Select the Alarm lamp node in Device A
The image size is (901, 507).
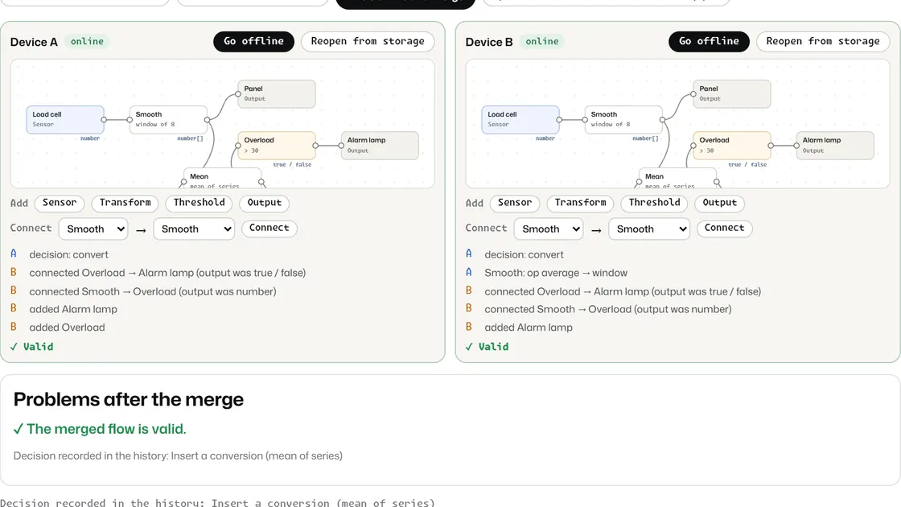click(x=380, y=146)
